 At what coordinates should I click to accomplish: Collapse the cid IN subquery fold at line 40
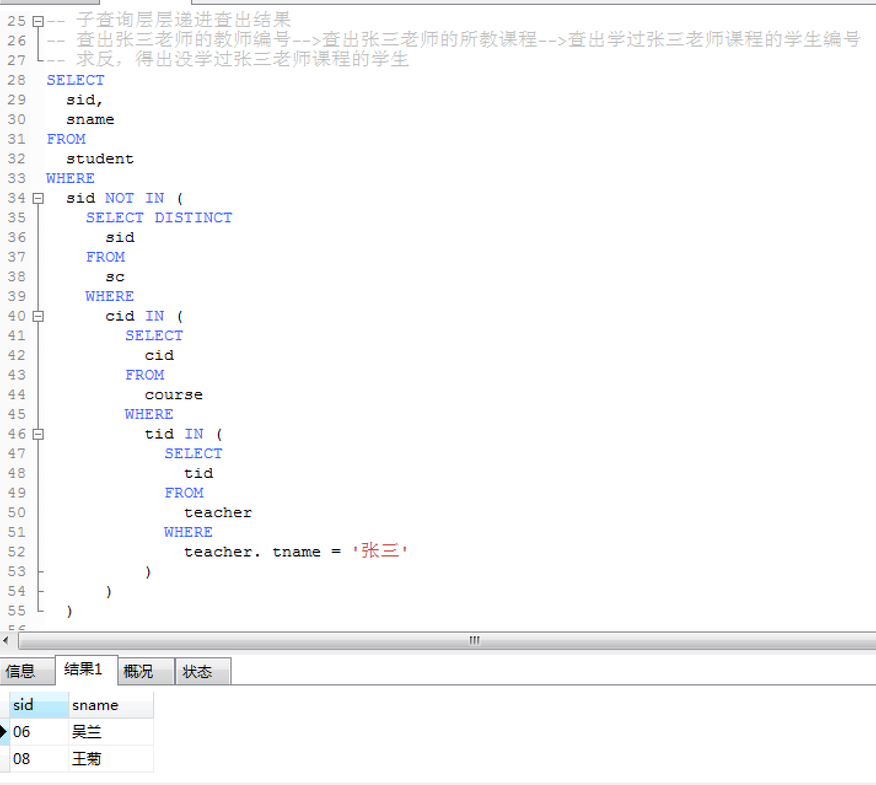(x=38, y=316)
